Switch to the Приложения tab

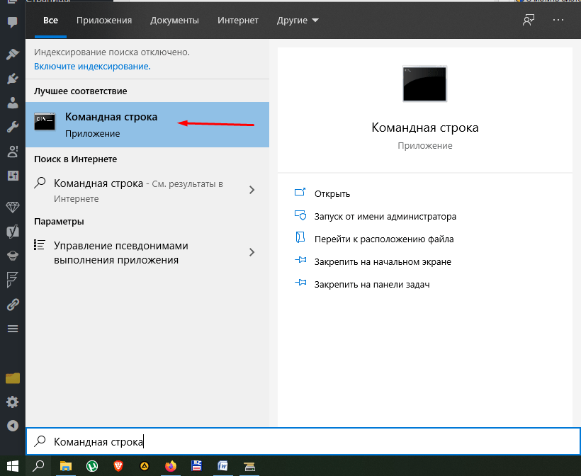[x=104, y=21]
